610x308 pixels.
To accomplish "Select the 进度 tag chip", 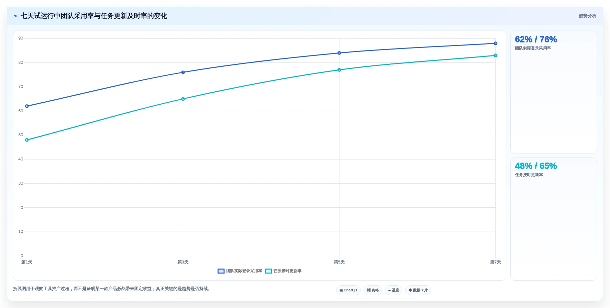I will [x=393, y=290].
